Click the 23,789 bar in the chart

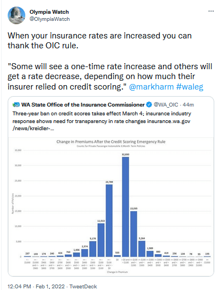tap(109, 220)
